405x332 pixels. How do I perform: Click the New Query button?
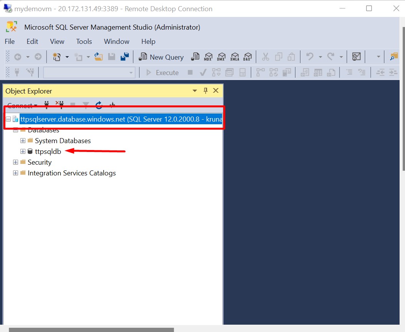161,57
